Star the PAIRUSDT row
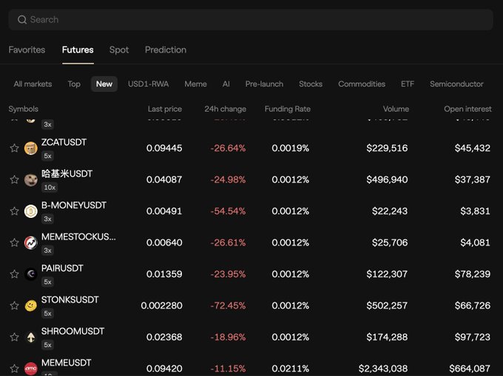The width and height of the screenshot is (503, 376). [14, 274]
